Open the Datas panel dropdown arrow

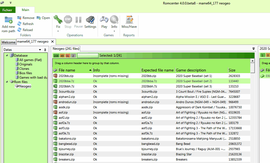(x=40, y=50)
